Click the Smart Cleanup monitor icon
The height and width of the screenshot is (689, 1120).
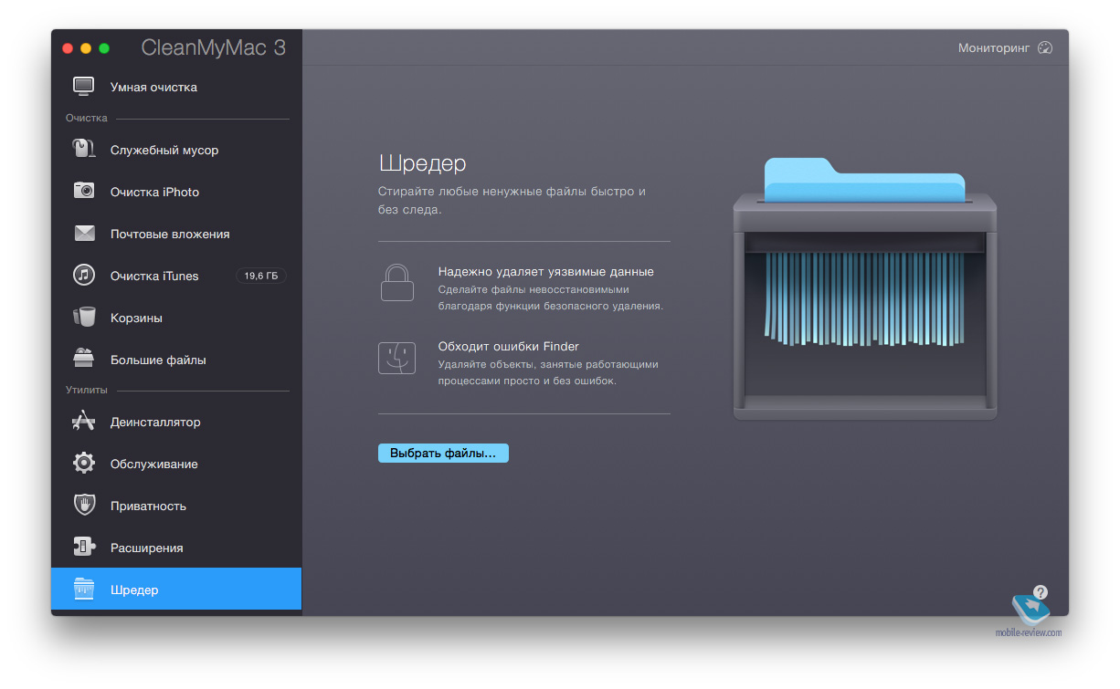(x=84, y=87)
